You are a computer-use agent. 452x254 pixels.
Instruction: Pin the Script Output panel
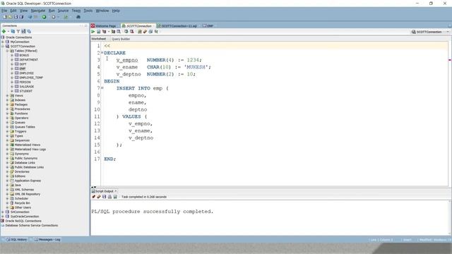click(93, 197)
